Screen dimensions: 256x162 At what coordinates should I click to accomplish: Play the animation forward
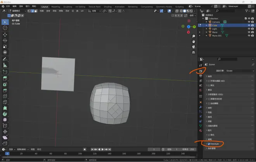coord(102,149)
